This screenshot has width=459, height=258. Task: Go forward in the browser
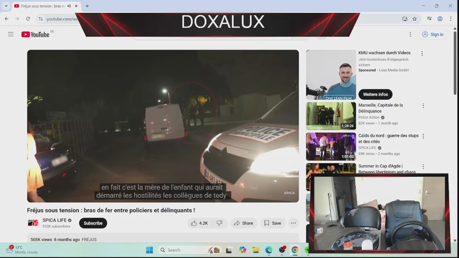pos(17,19)
